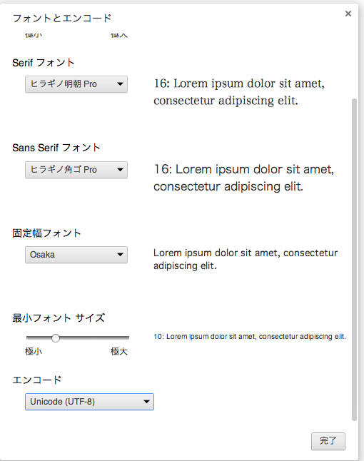Click the 固定幅フォント heading
Viewport: 364px width, 461px height.
pos(46,233)
